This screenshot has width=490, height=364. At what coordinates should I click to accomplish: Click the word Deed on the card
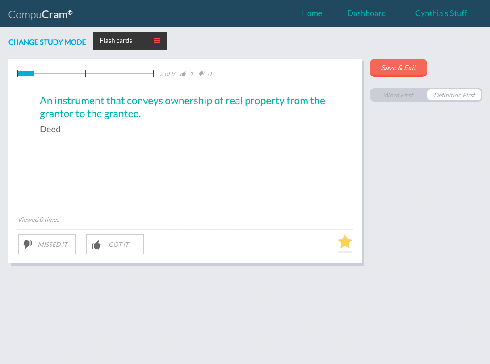pos(50,129)
